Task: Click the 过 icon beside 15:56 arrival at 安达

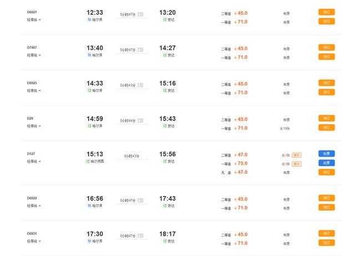Action: [165, 161]
